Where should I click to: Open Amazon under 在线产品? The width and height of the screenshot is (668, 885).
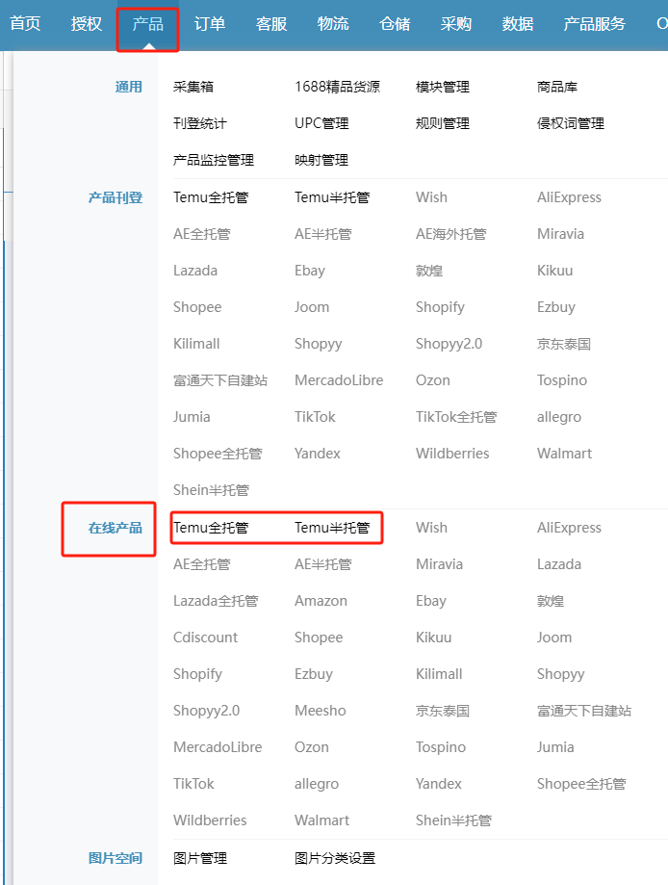321,601
